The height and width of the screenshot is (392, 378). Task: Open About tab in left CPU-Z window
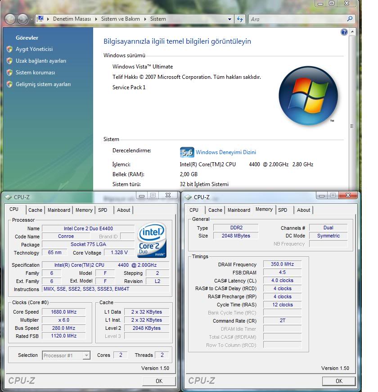(x=124, y=210)
